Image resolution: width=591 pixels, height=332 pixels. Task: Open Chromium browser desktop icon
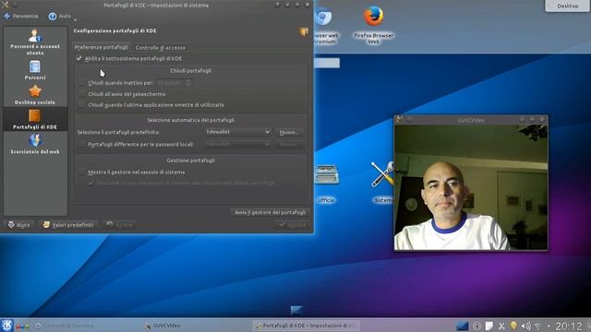[x=325, y=25]
